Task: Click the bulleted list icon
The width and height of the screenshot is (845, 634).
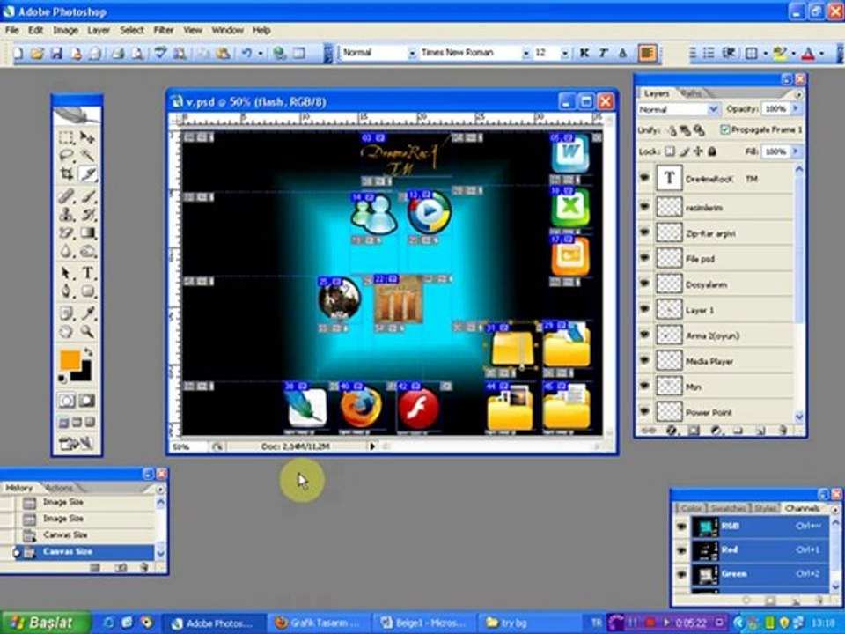Action: [709, 53]
